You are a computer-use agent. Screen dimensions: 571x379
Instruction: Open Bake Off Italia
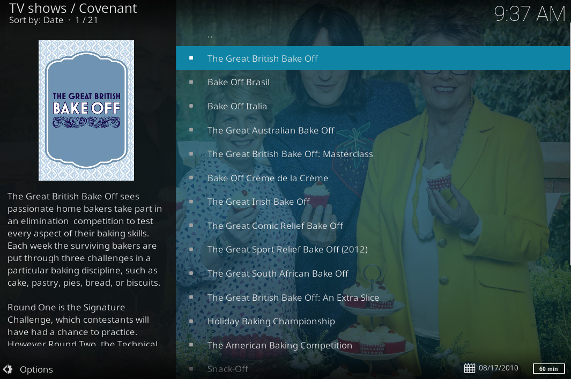pyautogui.click(x=373, y=106)
